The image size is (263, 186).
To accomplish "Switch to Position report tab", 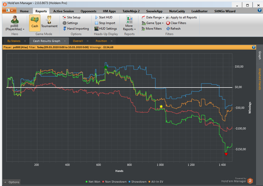I will 101,41.
